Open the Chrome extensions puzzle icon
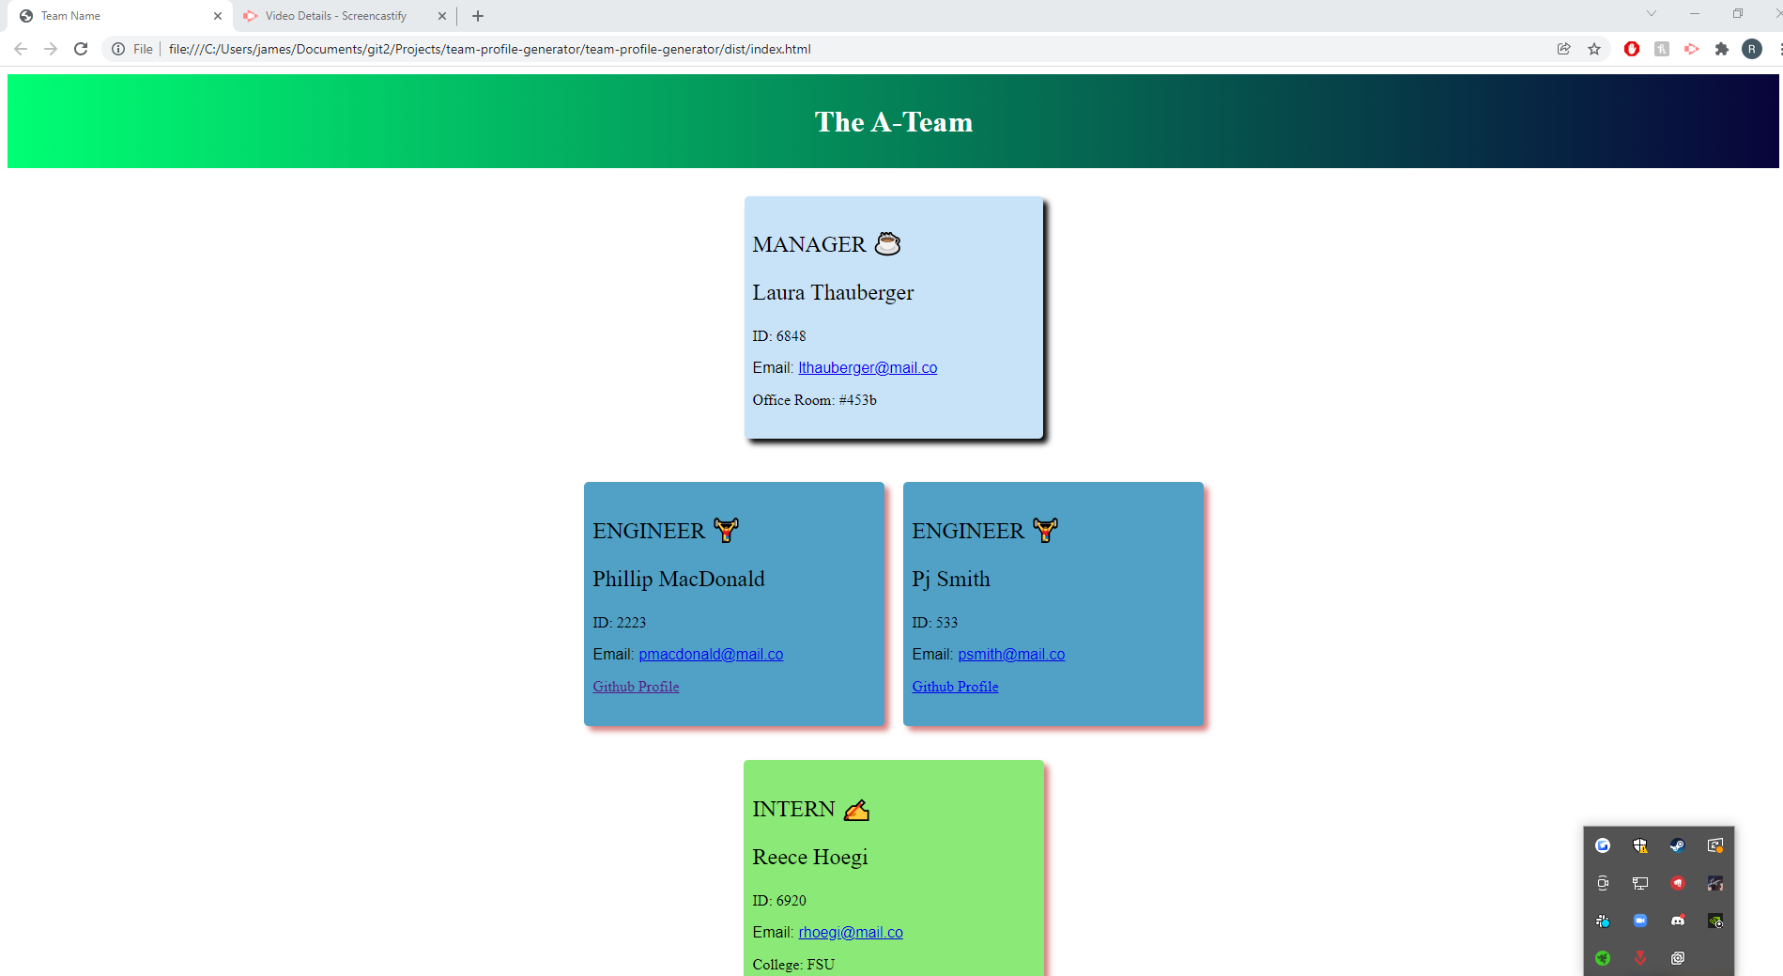 click(1723, 49)
